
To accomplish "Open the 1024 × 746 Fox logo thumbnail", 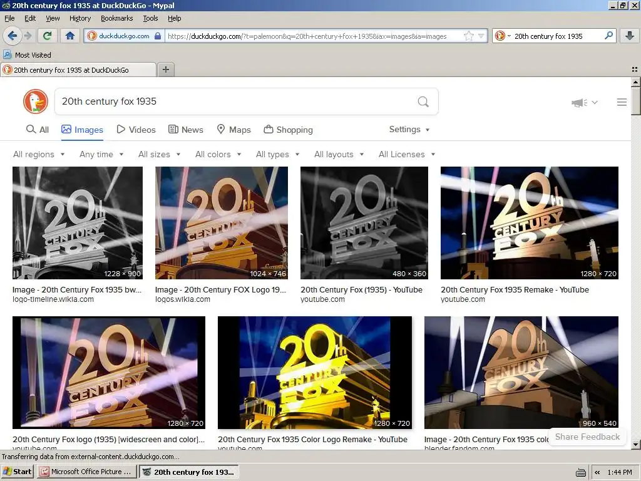I will 221,223.
